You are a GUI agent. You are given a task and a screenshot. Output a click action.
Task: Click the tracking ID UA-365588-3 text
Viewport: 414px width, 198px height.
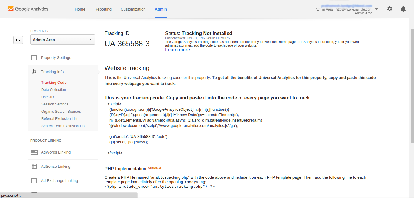point(127,44)
